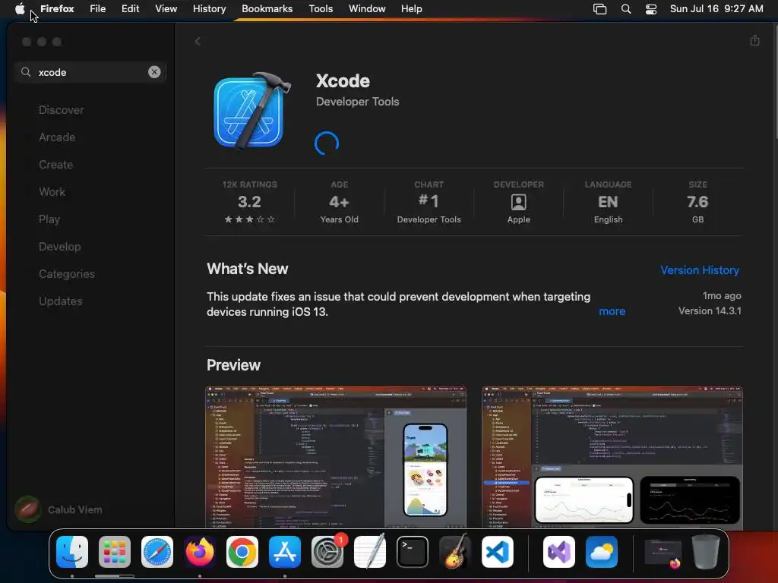Open the Tools menu

pyautogui.click(x=321, y=8)
